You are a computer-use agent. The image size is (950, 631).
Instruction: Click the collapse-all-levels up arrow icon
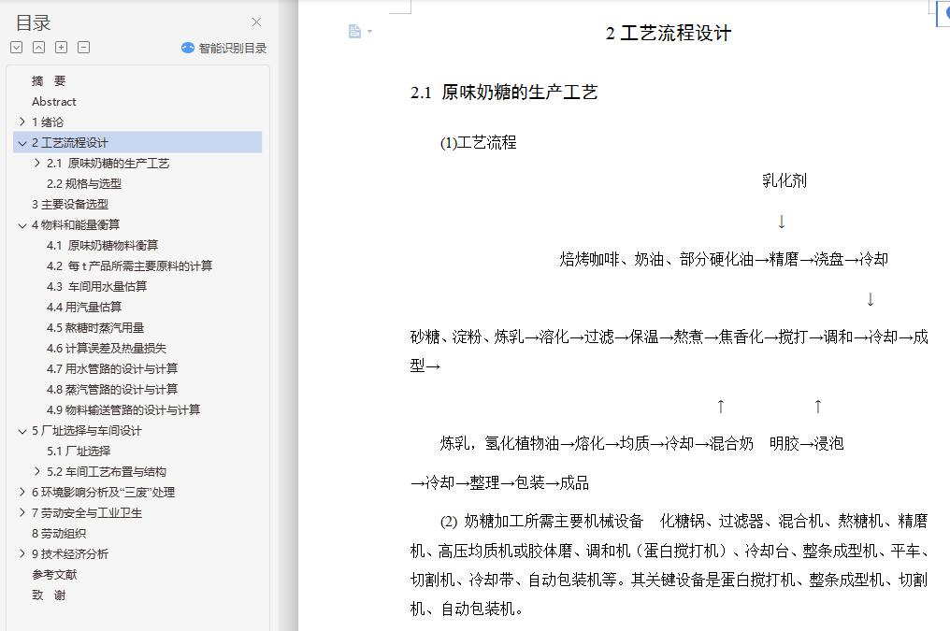(38, 48)
